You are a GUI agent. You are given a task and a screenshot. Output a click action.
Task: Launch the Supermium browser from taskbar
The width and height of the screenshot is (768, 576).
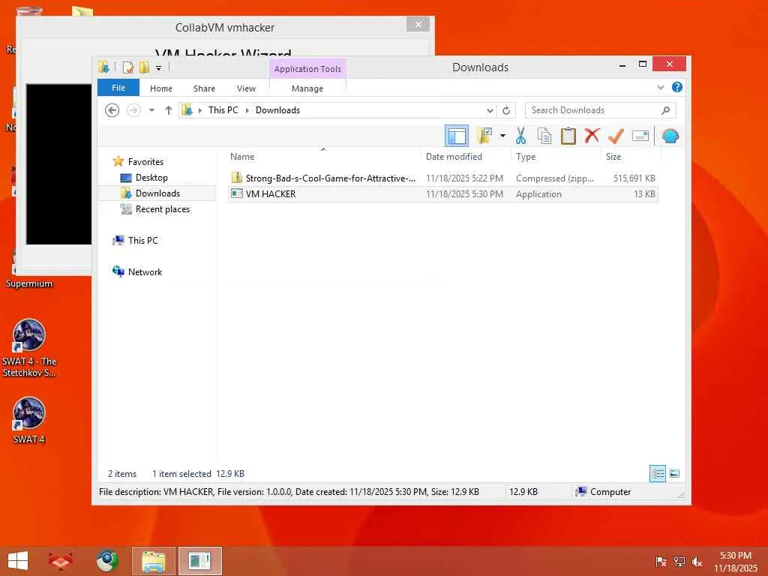click(x=107, y=561)
